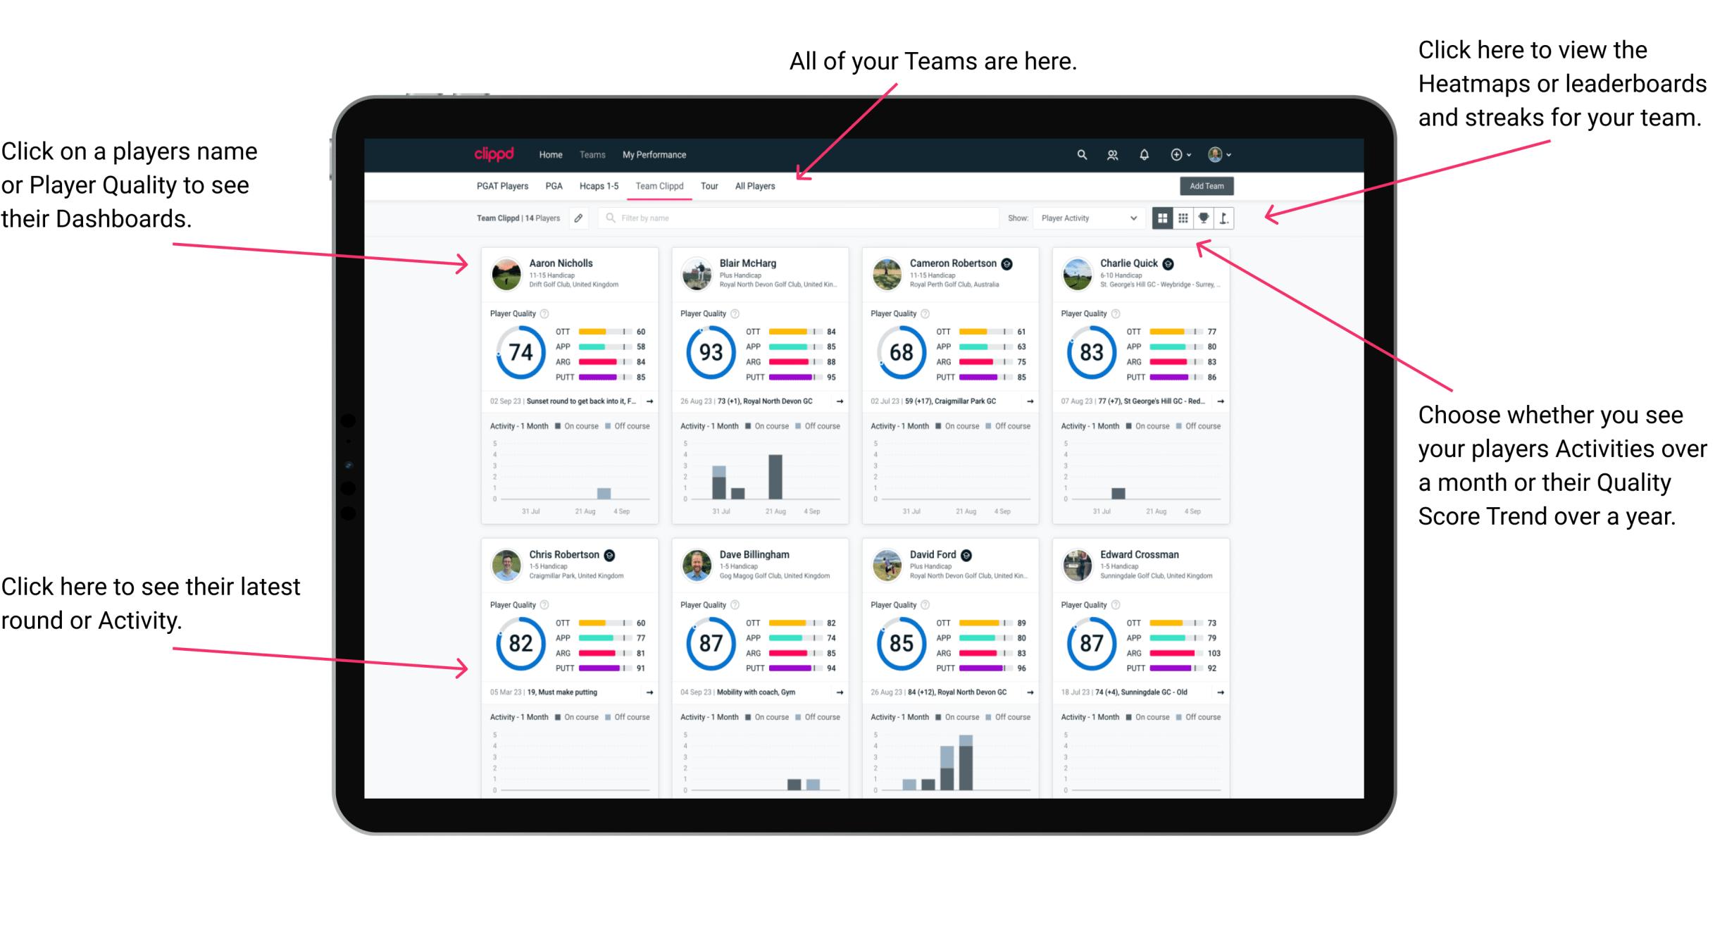
Task: Click the search magnifier icon
Action: coord(1080,154)
